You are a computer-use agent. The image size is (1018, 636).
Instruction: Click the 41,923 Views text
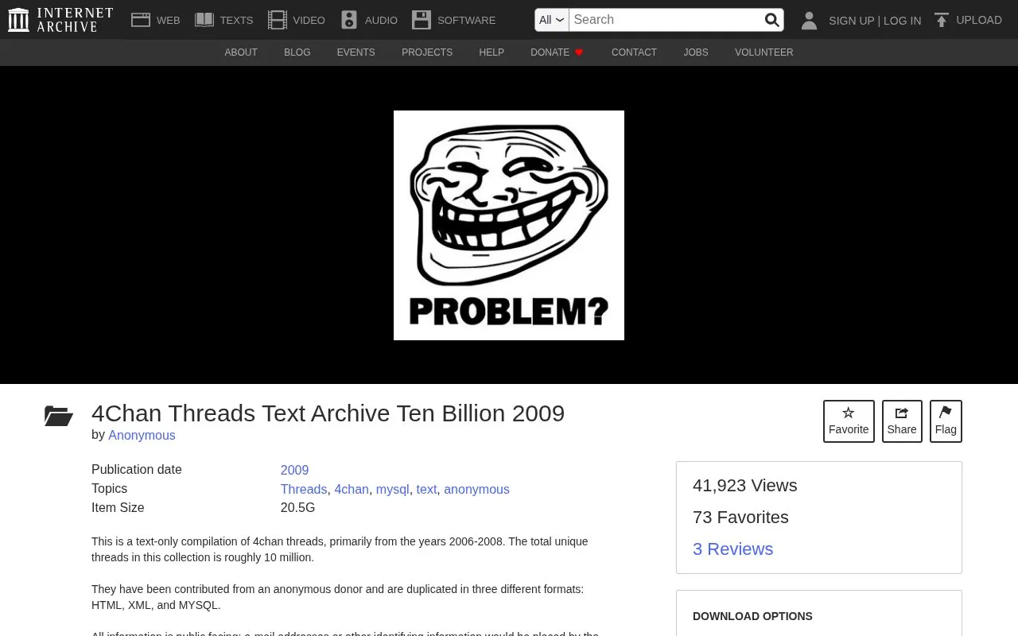tap(744, 486)
